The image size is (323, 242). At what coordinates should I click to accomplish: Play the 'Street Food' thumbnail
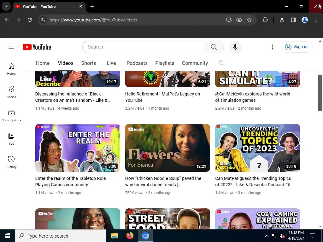[167, 219]
